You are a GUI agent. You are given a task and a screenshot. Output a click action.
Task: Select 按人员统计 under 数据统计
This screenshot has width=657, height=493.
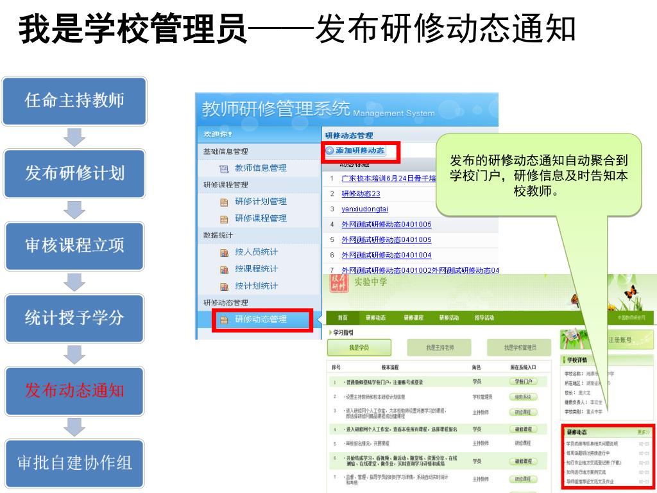(x=256, y=252)
